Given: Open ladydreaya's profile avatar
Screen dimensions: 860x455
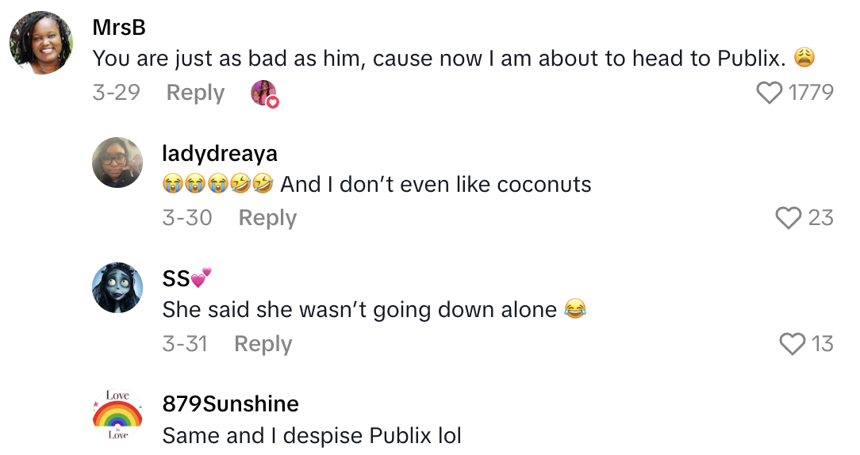Looking at the screenshot, I should (117, 162).
